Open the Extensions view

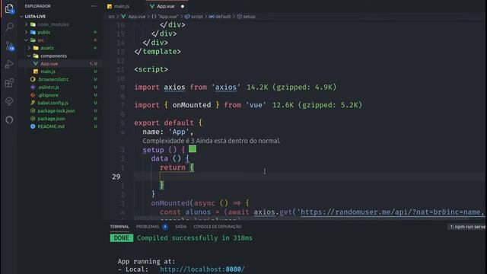pos(9,83)
